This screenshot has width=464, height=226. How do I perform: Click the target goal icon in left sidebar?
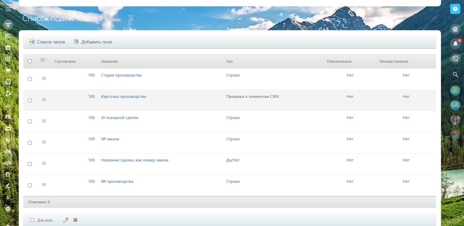[x=8, y=59]
